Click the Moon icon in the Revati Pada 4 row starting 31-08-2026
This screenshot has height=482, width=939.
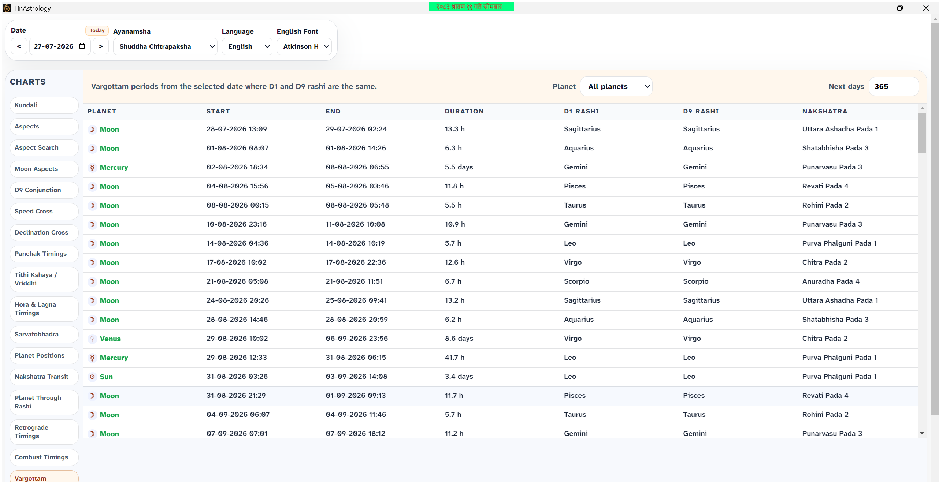coord(92,396)
